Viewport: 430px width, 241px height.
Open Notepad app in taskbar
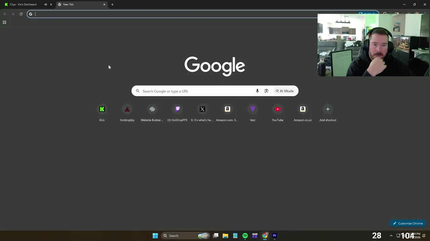pyautogui.click(x=235, y=236)
